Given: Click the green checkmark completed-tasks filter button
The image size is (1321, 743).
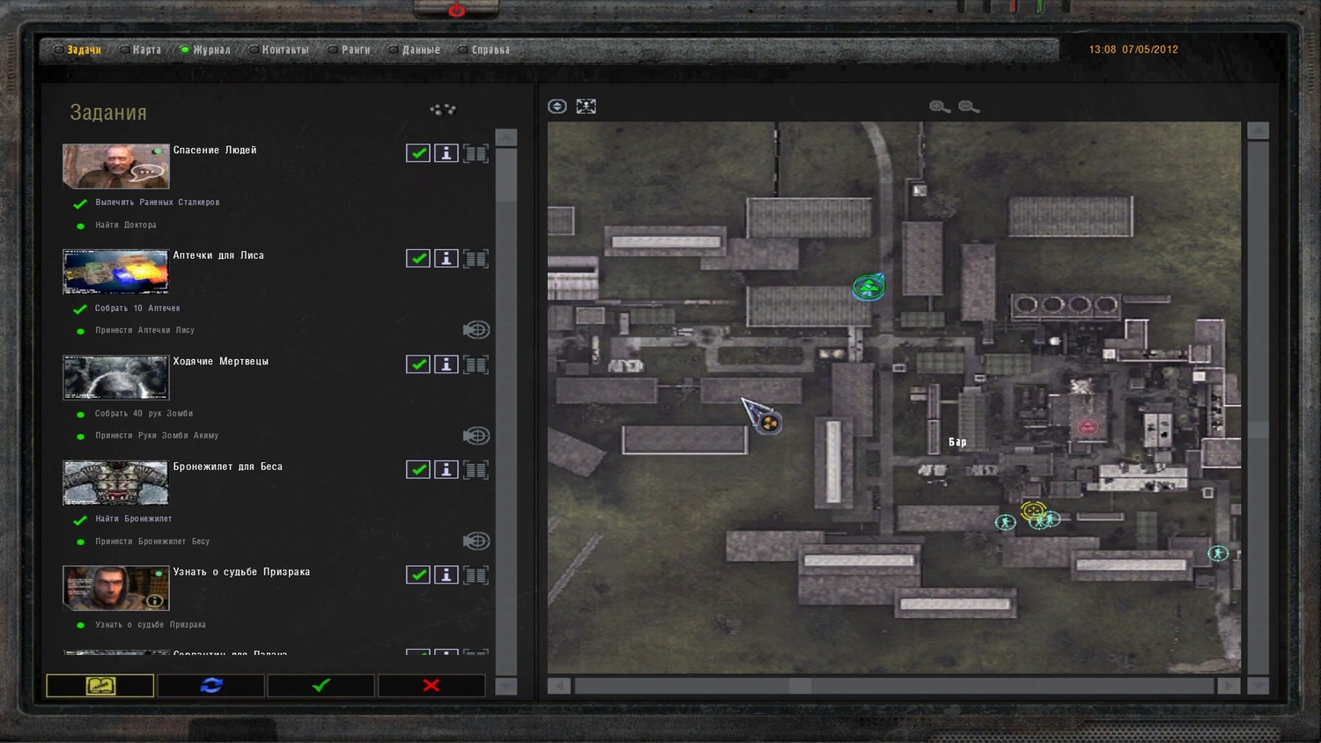Looking at the screenshot, I should [x=321, y=685].
